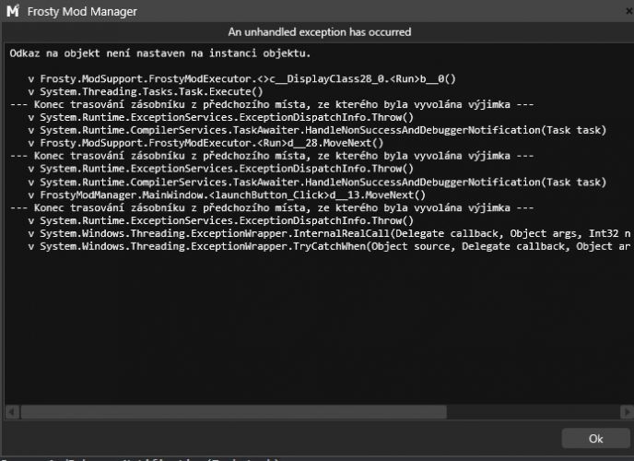Click the horizontal scrollbar right arrow
634x461 pixels.
pyautogui.click(x=627, y=412)
